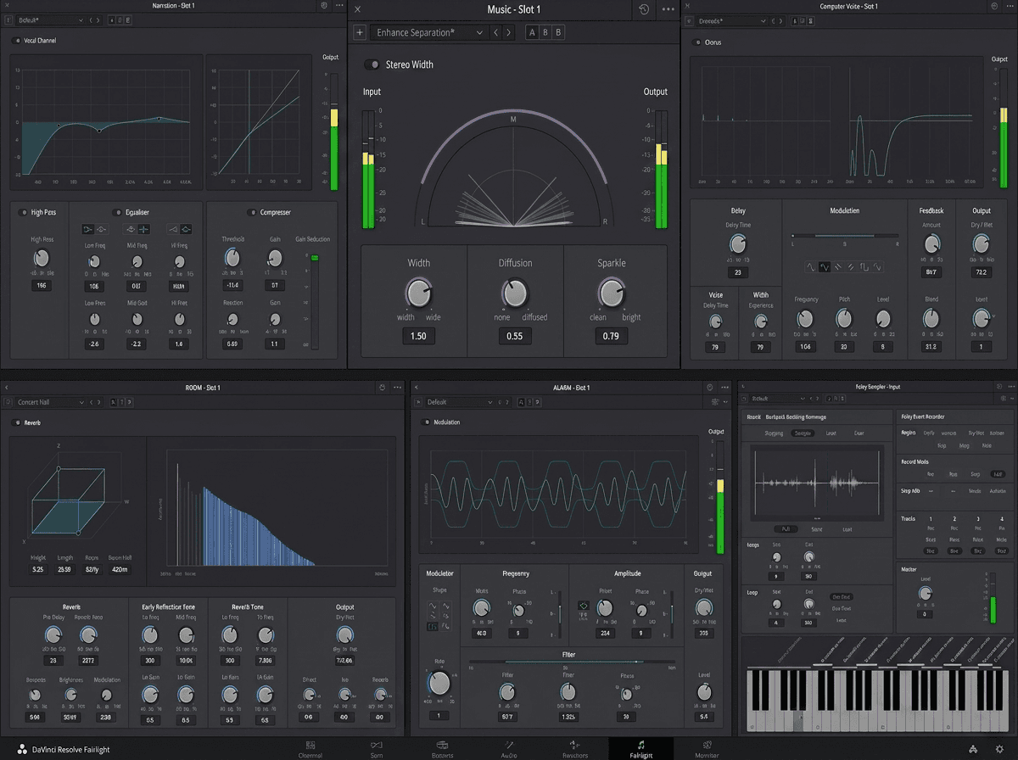
Task: Open three-dot menu in ALARM - Slot 1 window
Action: click(723, 388)
